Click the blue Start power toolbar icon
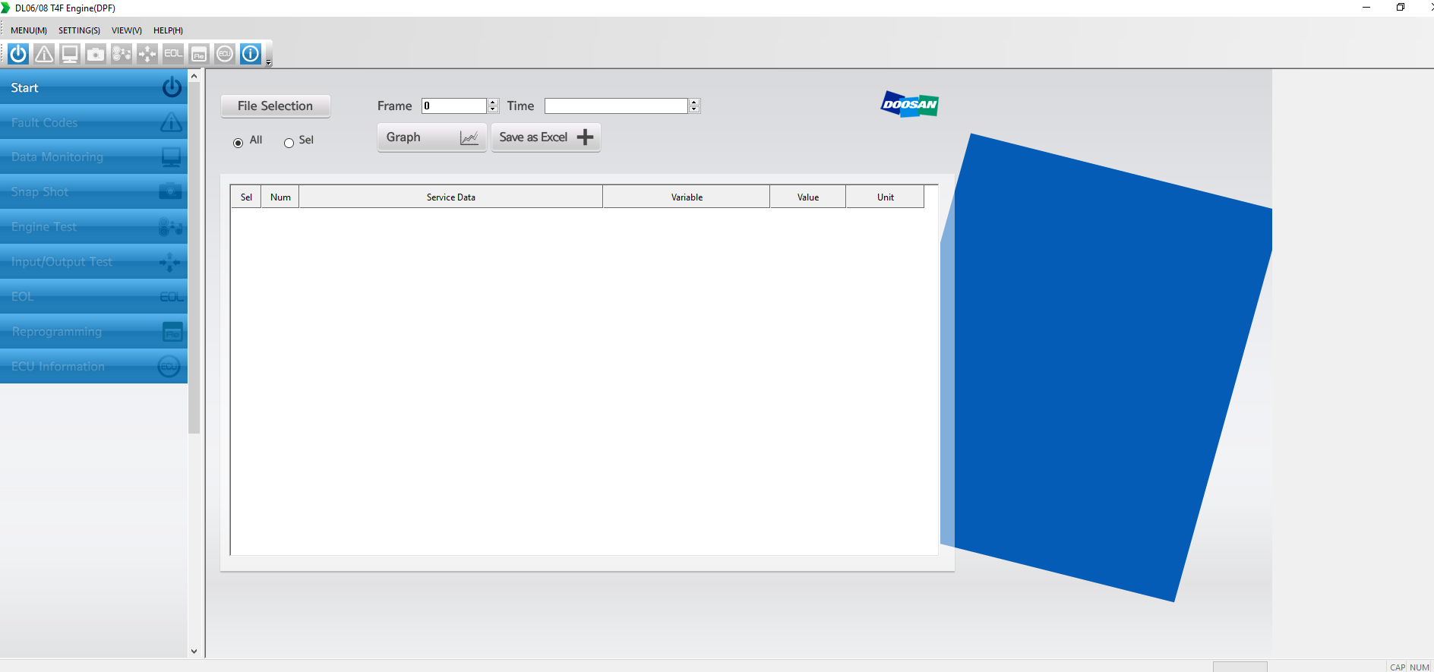Viewport: 1434px width, 672px height. tap(18, 54)
